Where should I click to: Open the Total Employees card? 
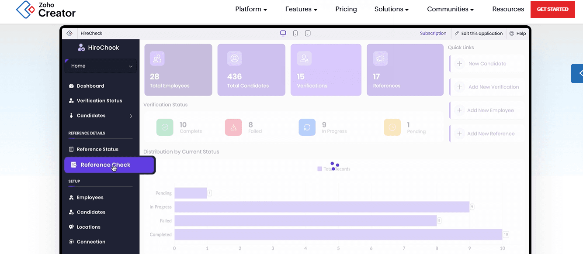178,70
